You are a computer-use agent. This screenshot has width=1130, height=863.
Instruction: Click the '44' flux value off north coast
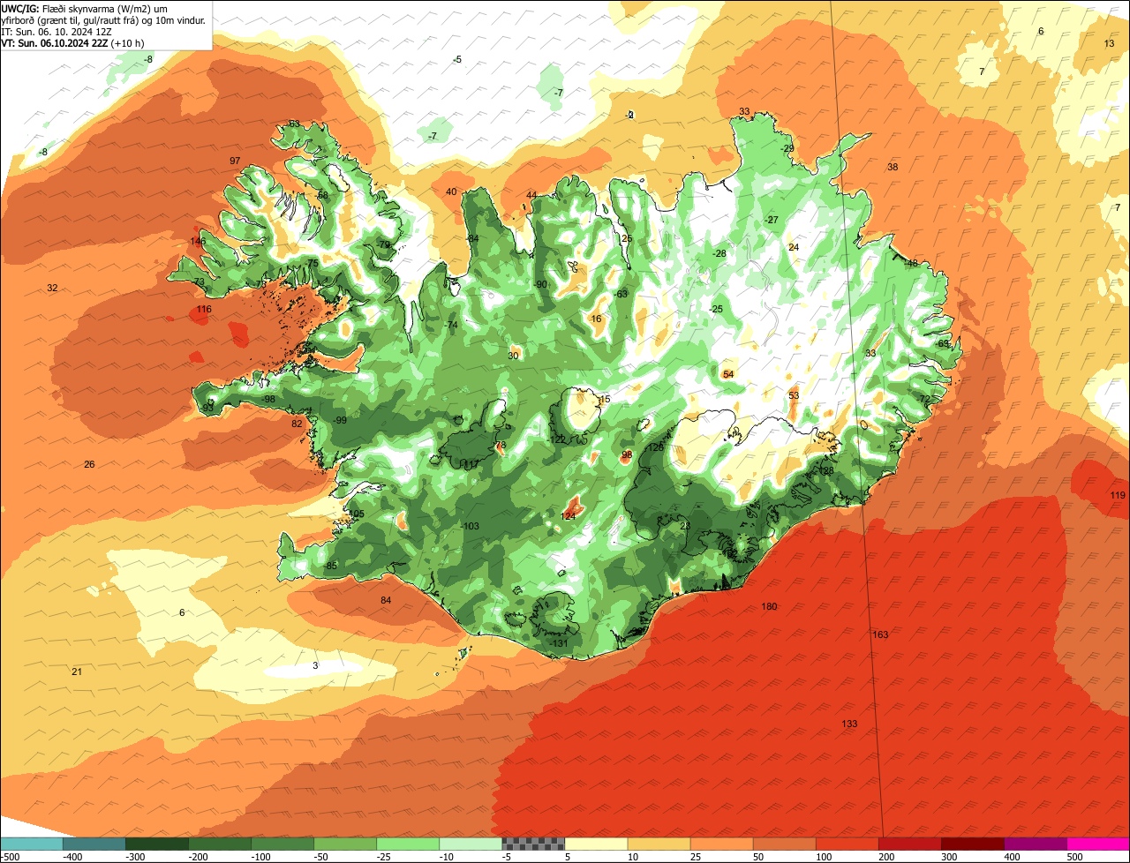(531, 195)
